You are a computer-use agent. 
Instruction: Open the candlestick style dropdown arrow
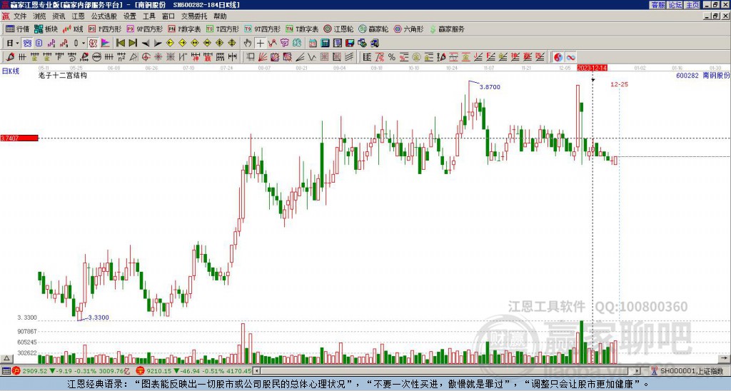[x=84, y=43]
